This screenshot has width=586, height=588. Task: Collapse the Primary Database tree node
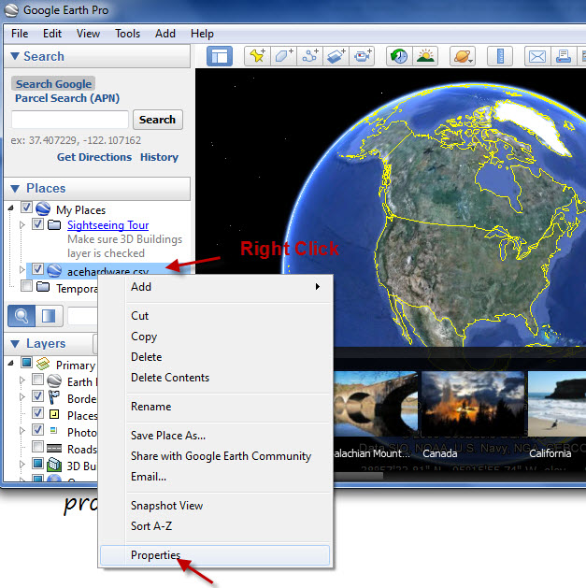tap(11, 363)
